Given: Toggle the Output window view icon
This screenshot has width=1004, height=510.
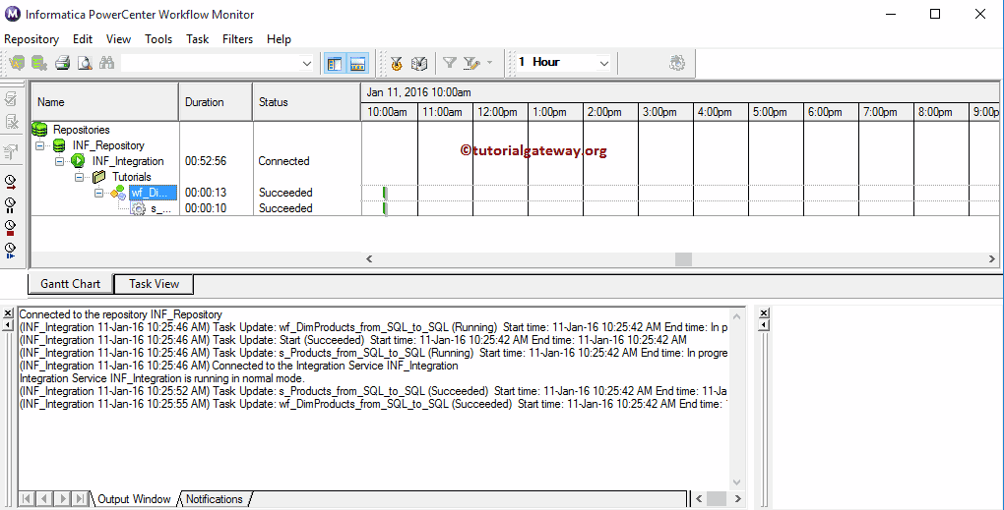Looking at the screenshot, I should click(x=357, y=63).
